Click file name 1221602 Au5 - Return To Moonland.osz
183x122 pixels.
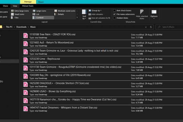tap(52, 43)
